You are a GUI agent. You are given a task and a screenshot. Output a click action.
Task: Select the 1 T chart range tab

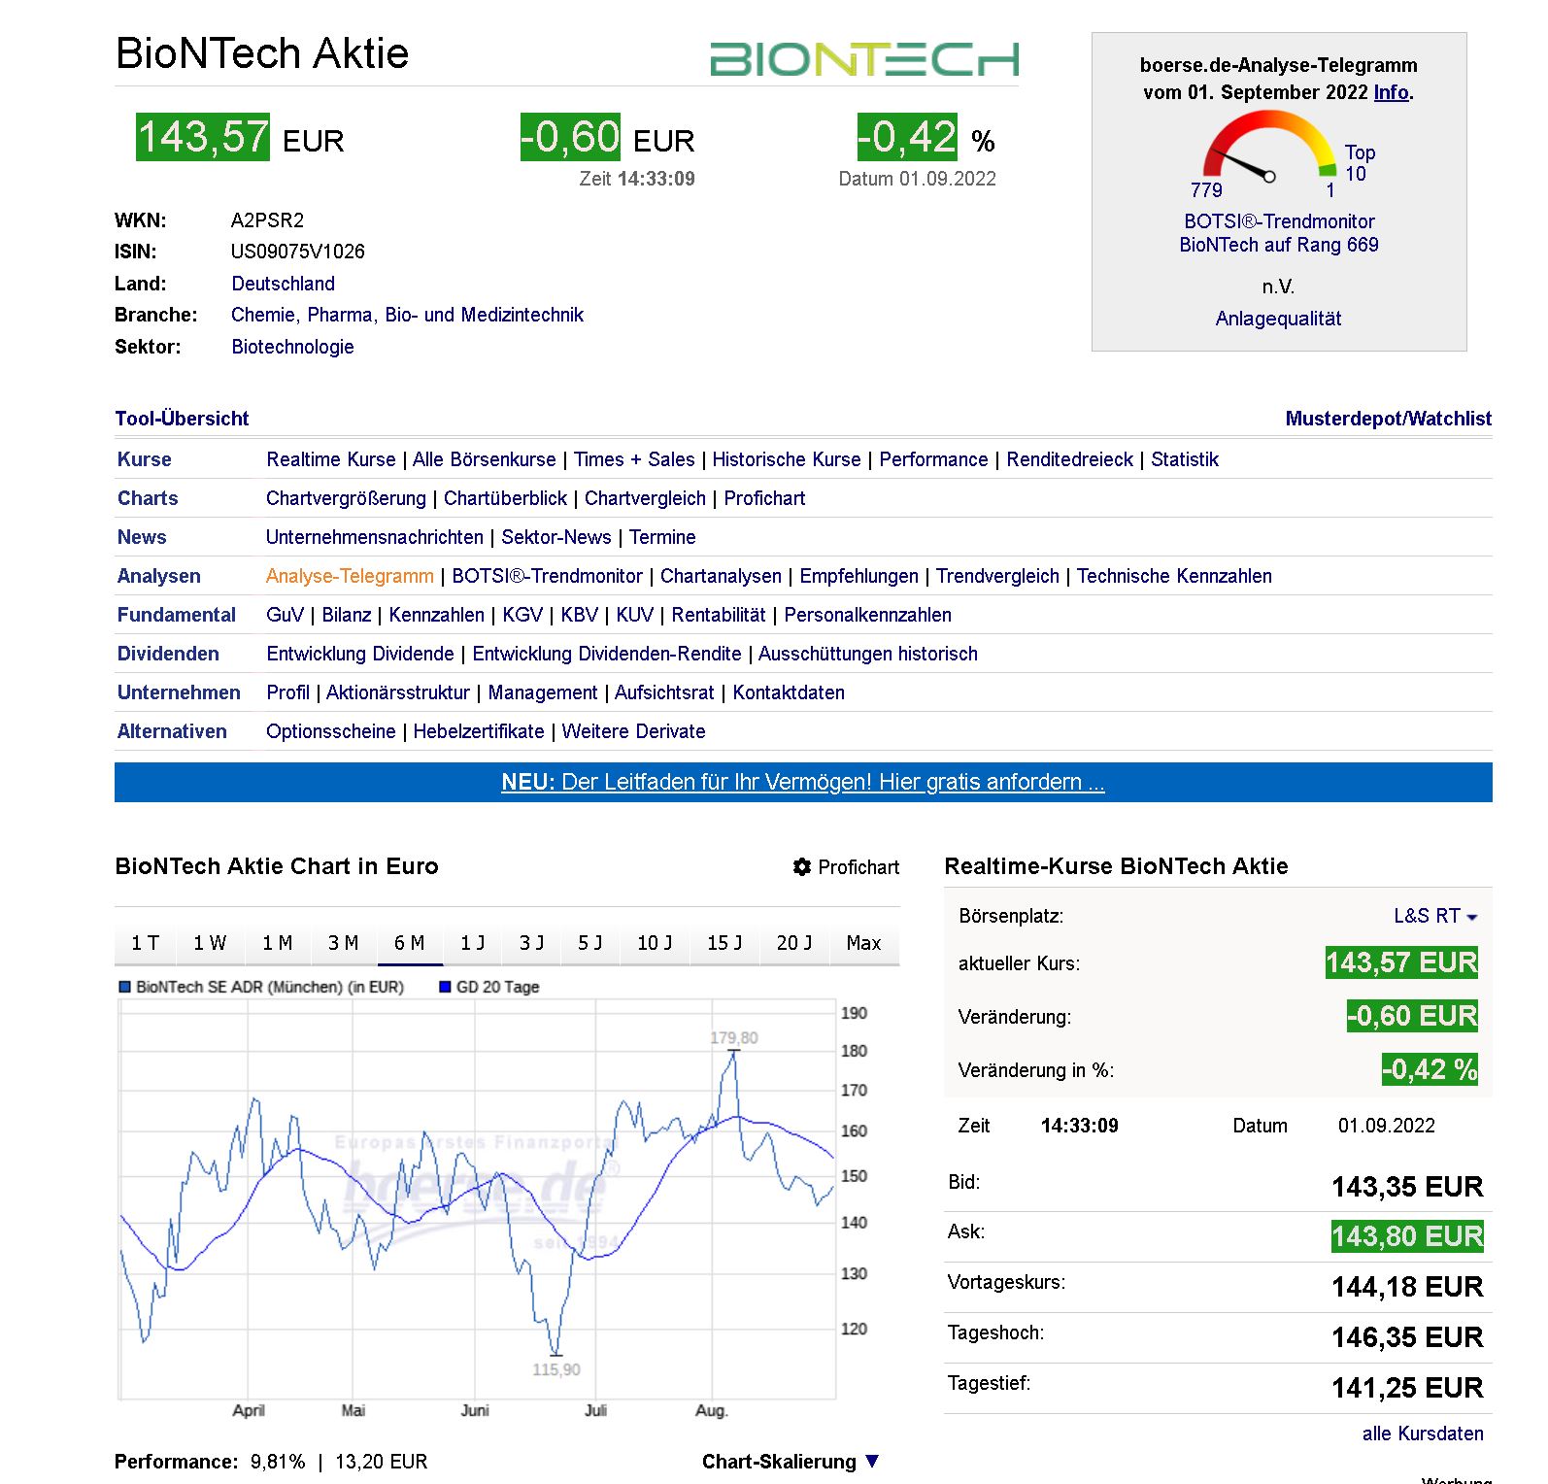(x=145, y=943)
